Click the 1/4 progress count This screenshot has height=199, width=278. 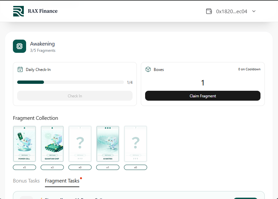pyautogui.click(x=130, y=82)
